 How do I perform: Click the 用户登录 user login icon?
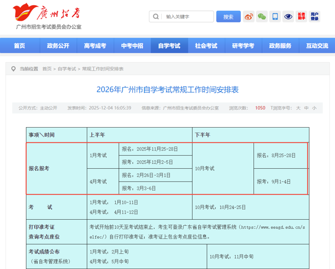315,17
